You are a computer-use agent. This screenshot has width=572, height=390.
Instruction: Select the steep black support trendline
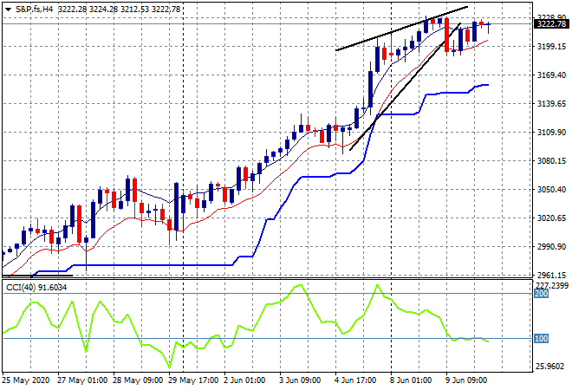tap(405, 87)
